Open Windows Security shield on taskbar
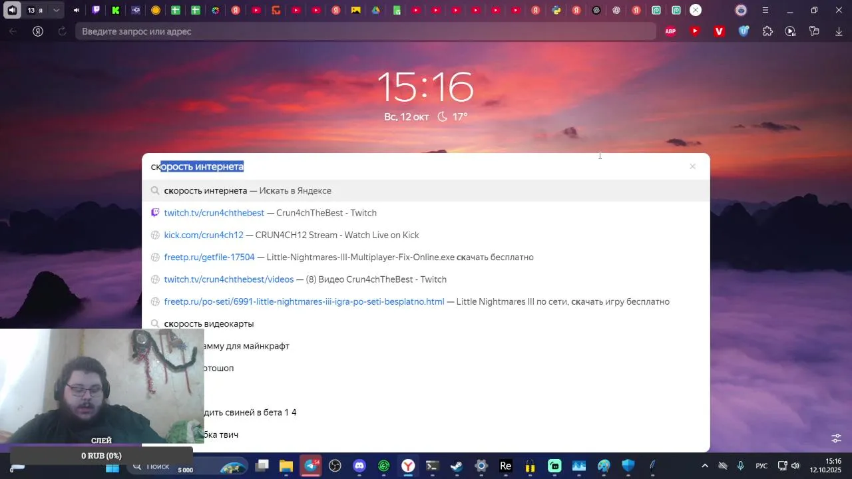This screenshot has width=852, height=479. click(628, 466)
